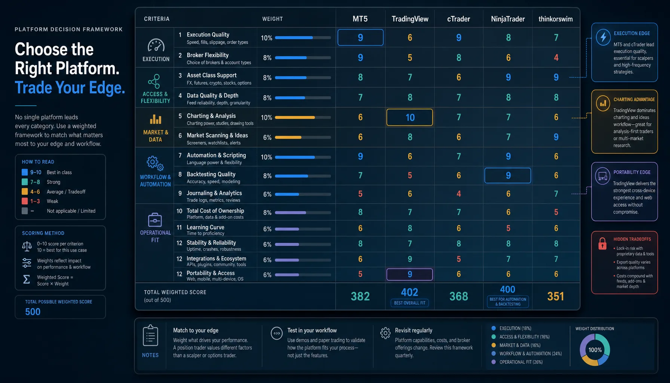The height and width of the screenshot is (383, 670).
Task: Click the EXECUTION (18%) legend entry
Action: (511, 328)
